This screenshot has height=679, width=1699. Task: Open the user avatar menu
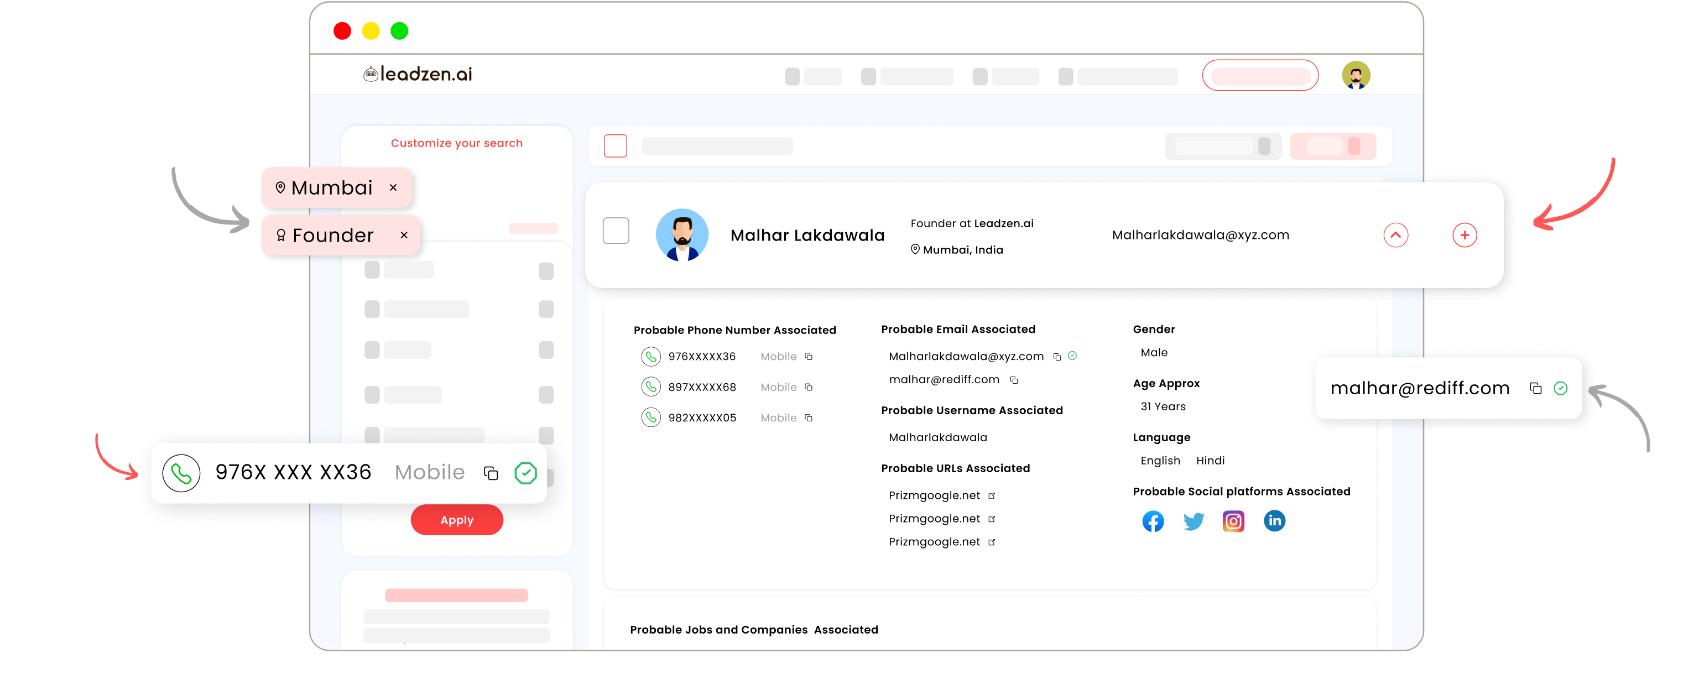pyautogui.click(x=1357, y=75)
